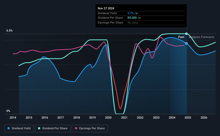
Task: Toggle the Dividend Yield legend series
Action: [x=19, y=129]
